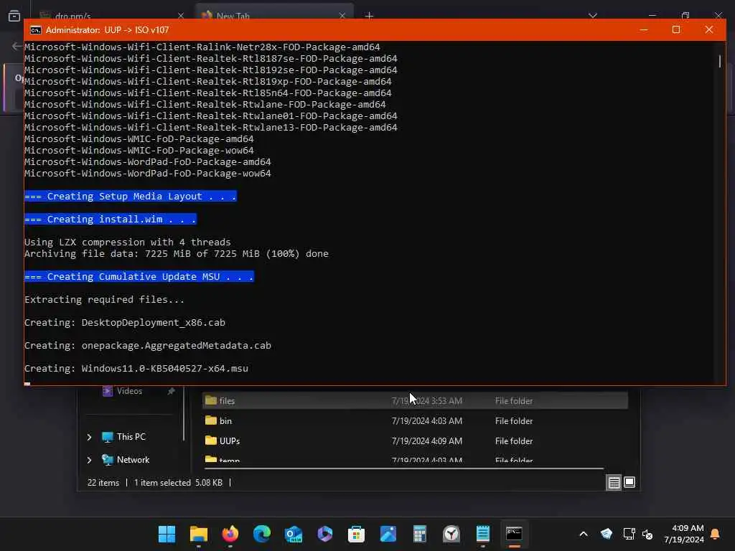
Task: Click the console window vertical scrollbar thumb
Action: (x=719, y=62)
